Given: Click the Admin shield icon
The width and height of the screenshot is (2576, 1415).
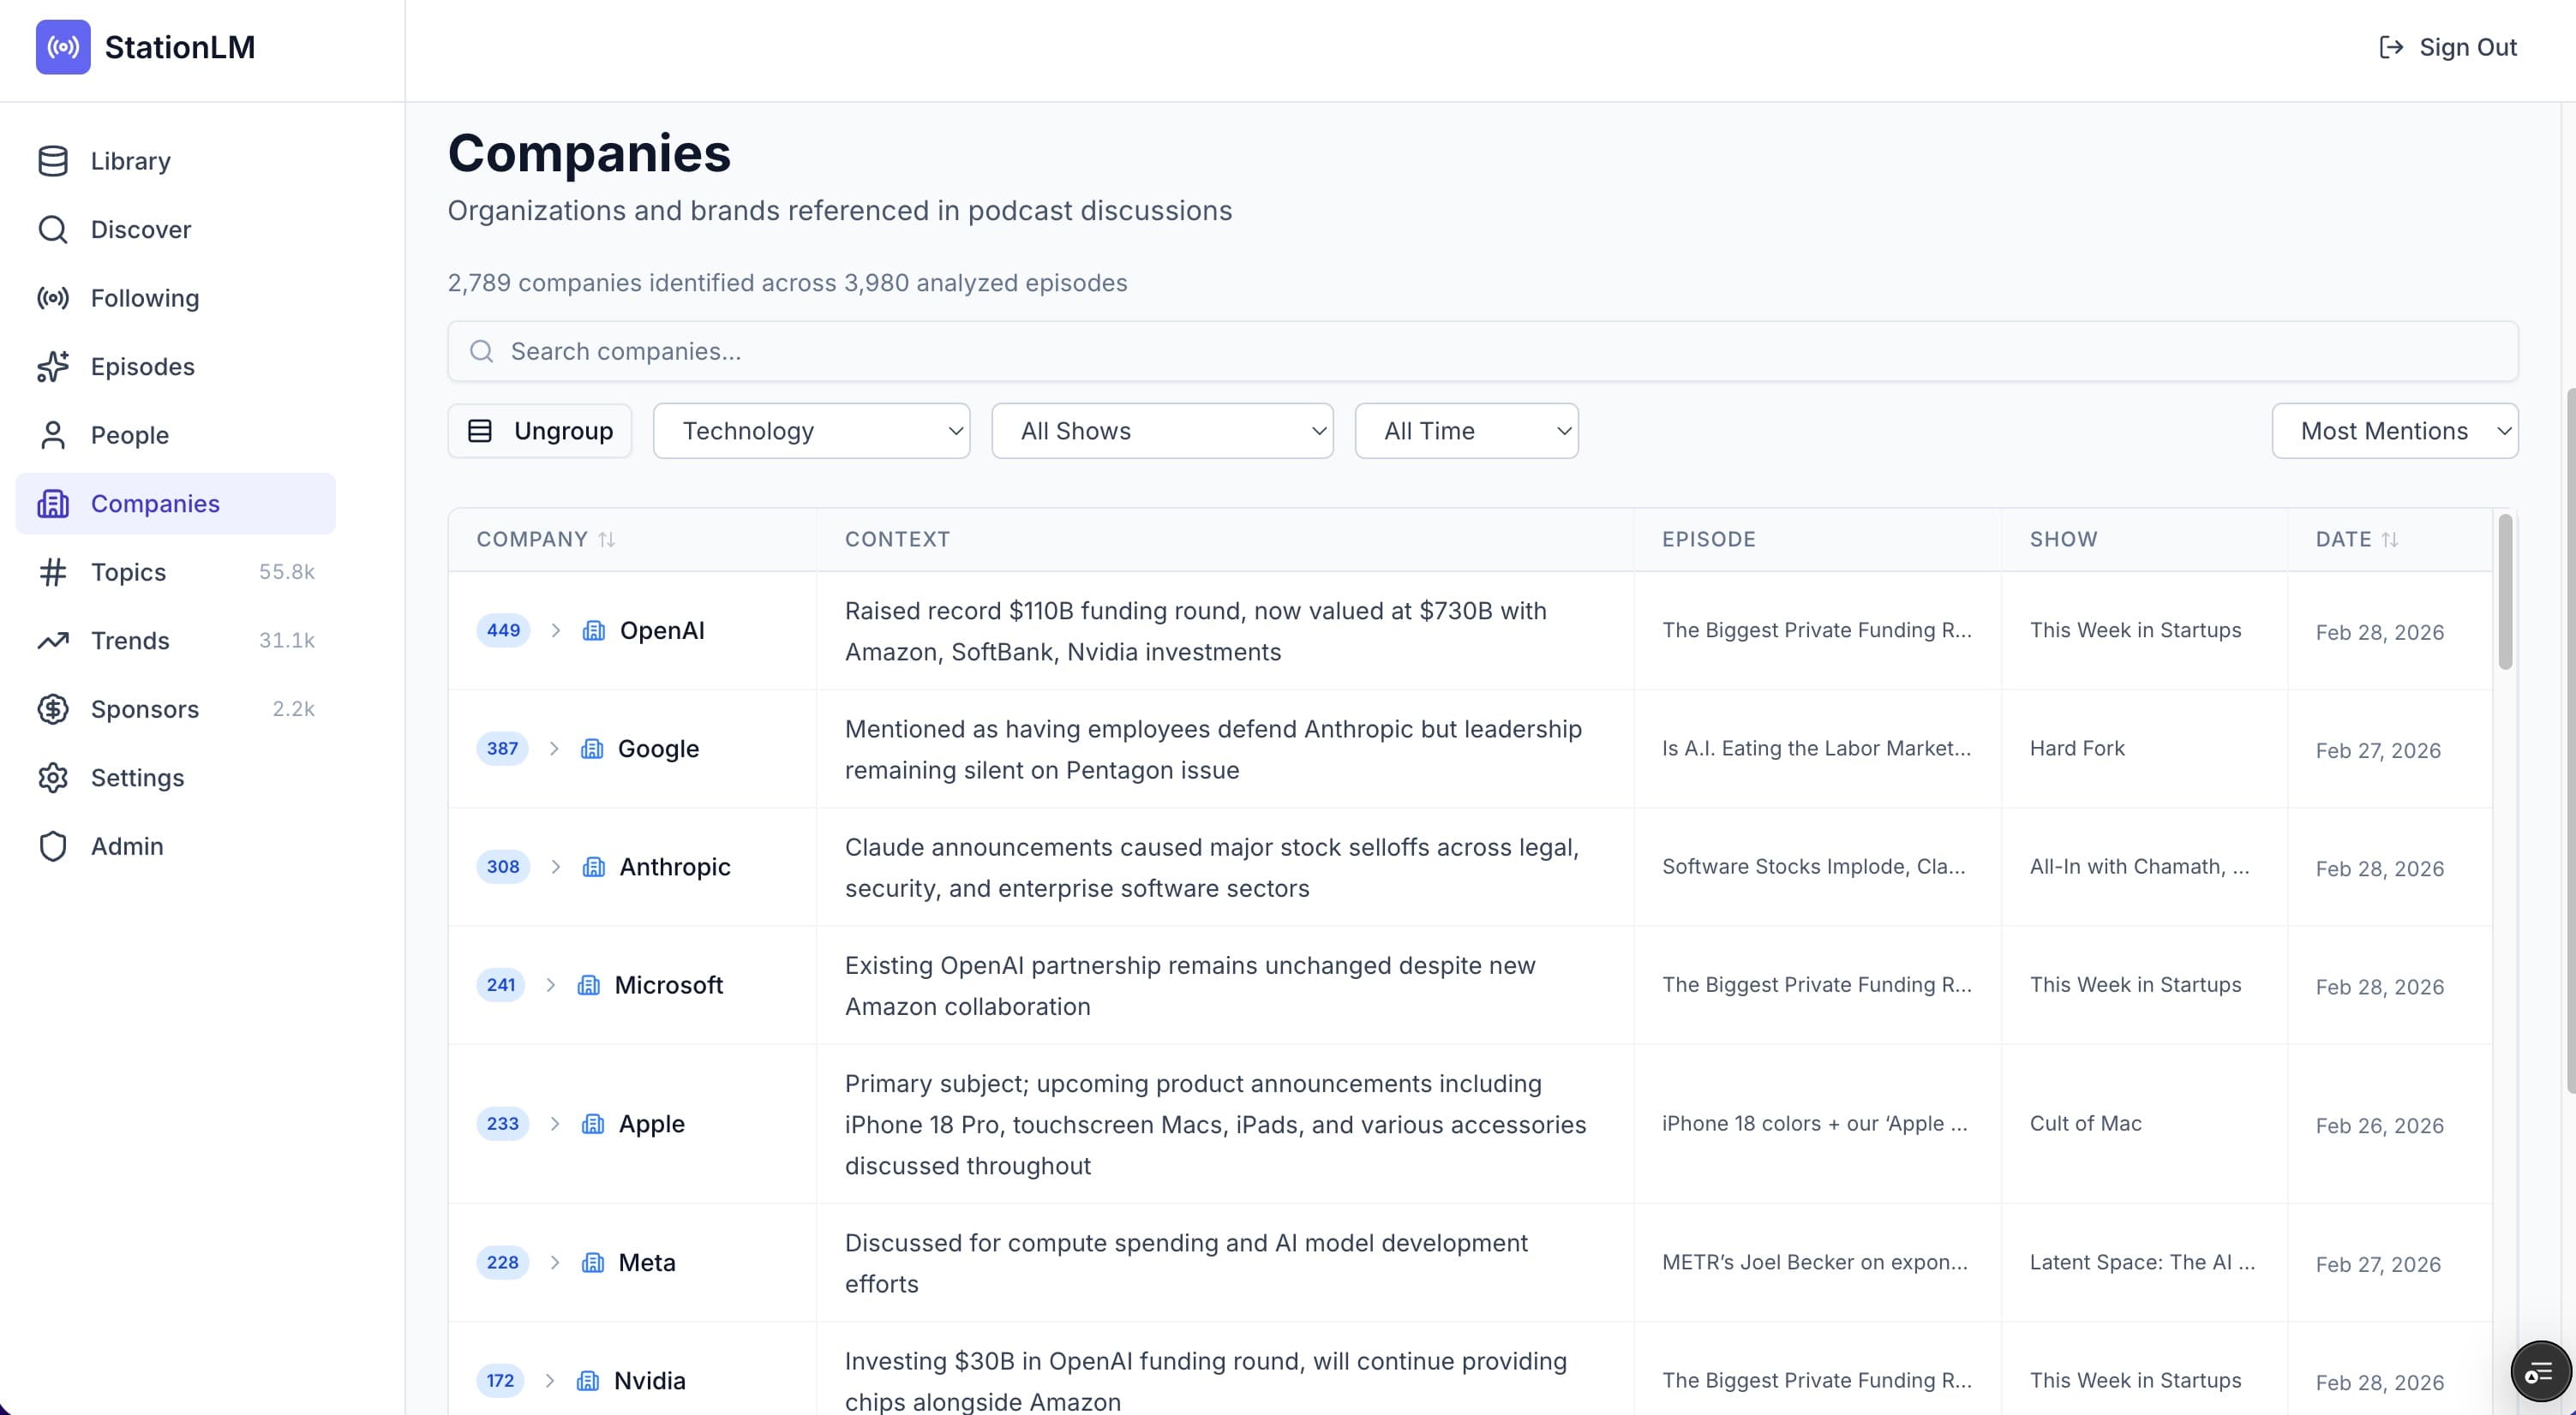Looking at the screenshot, I should click(53, 845).
